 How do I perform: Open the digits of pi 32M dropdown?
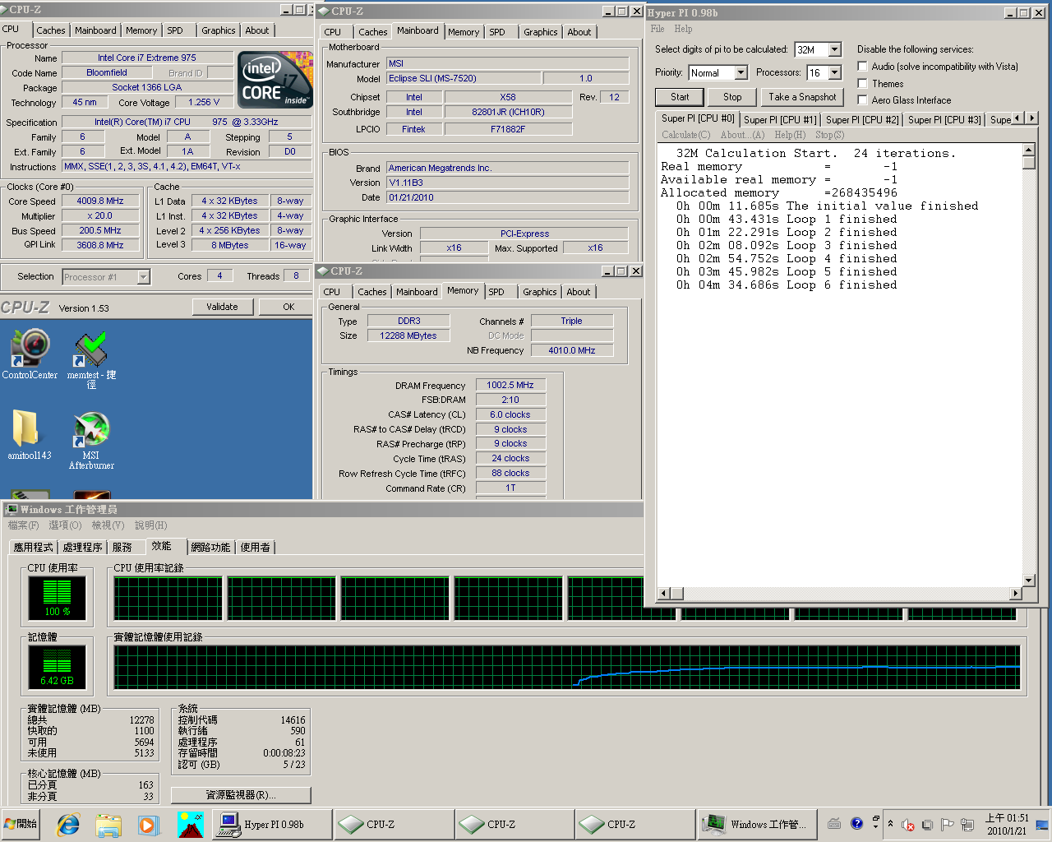pos(835,49)
